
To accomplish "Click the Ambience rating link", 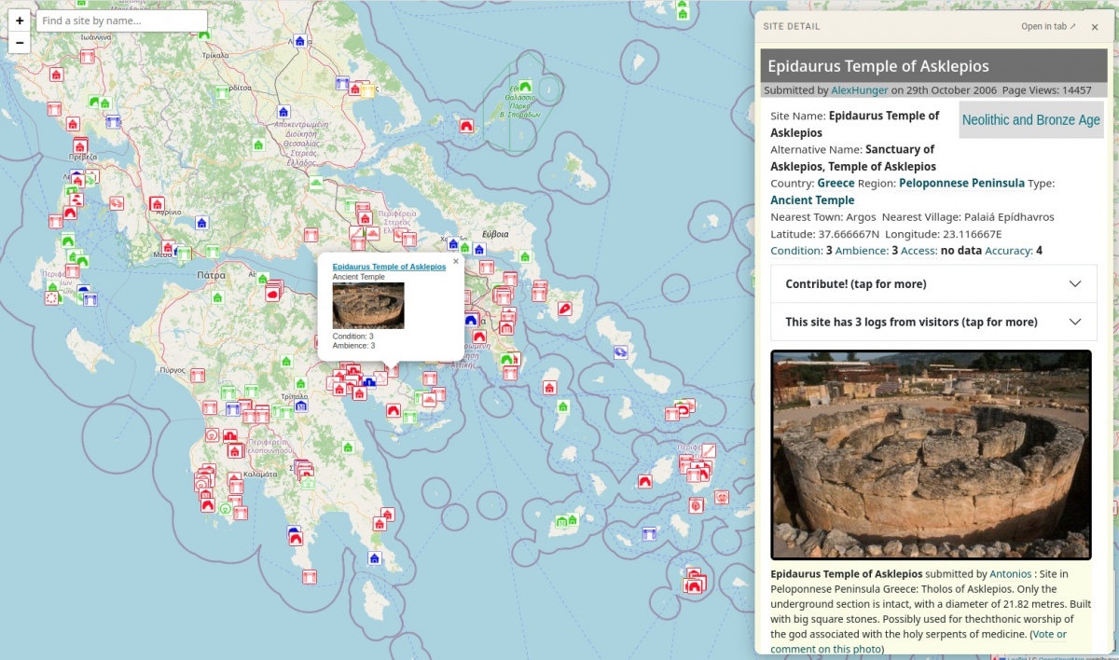I will click(863, 251).
